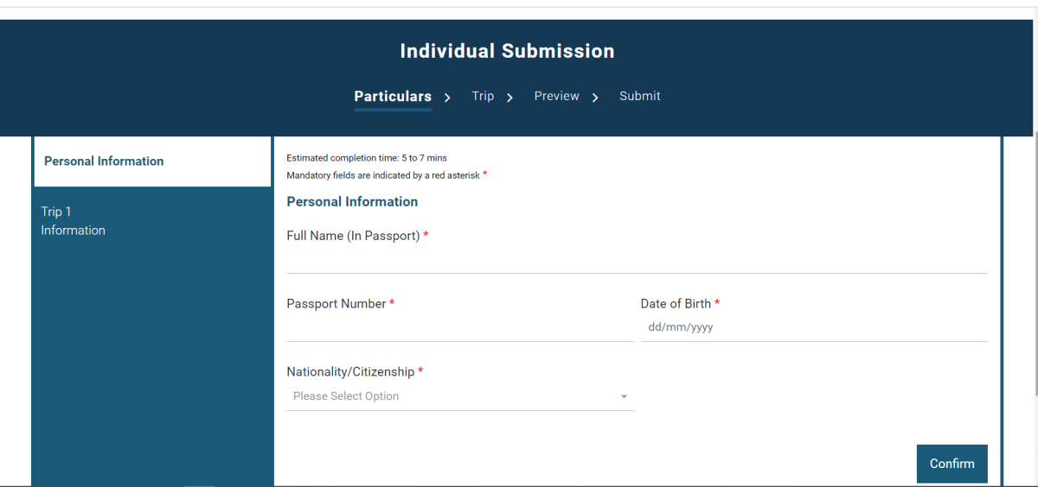
Task: Click the Nationality dropdown arrow icon
Action: tap(624, 397)
